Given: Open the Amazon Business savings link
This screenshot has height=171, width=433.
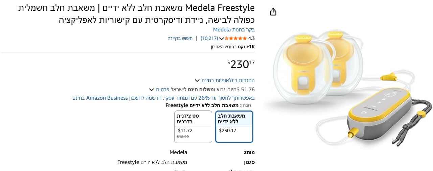Looking at the screenshot, I should [163, 98].
